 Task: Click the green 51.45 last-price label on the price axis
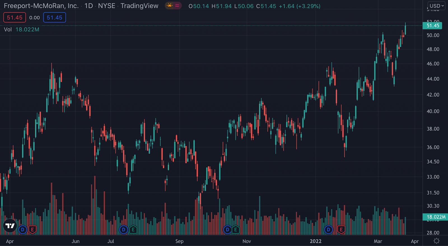(432, 26)
